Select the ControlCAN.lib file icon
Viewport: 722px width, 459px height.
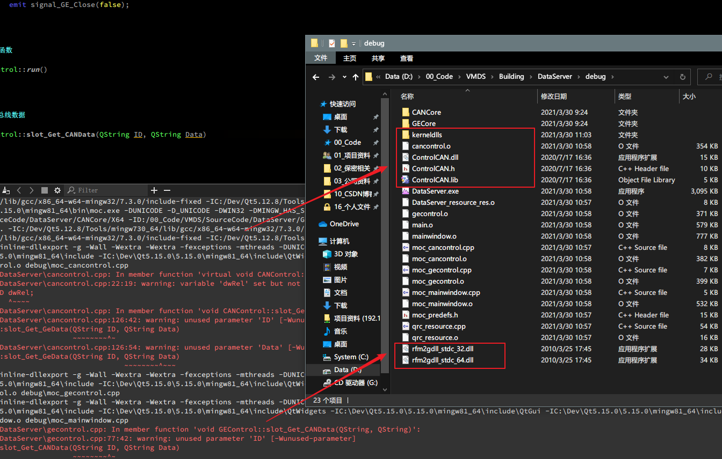(x=406, y=180)
